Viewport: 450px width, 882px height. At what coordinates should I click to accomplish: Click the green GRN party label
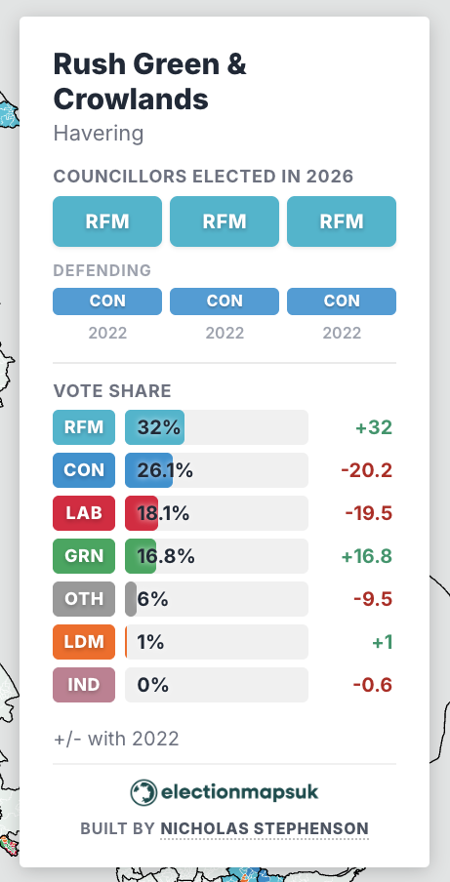[x=84, y=556]
